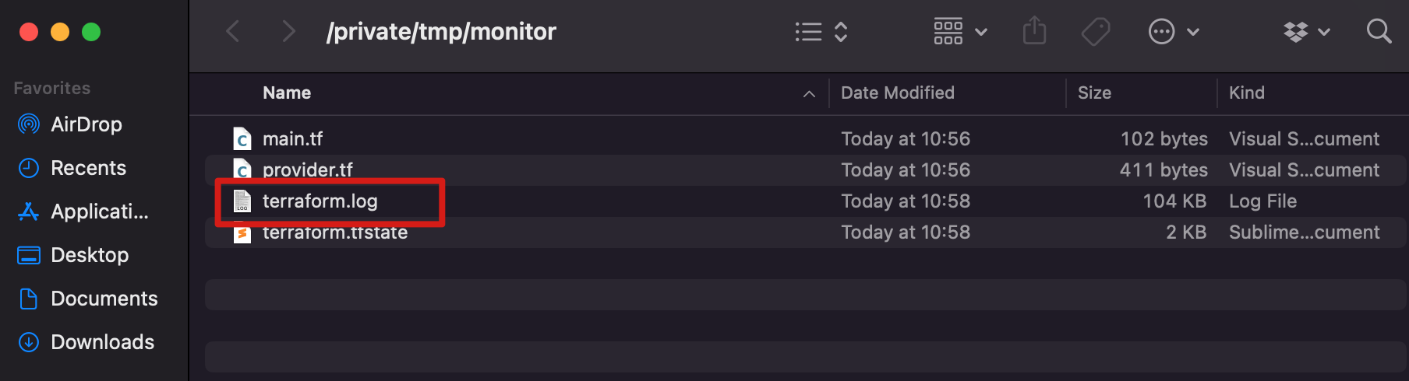This screenshot has width=1409, height=381.
Task: Click the Share toolbar icon
Action: tap(1034, 32)
